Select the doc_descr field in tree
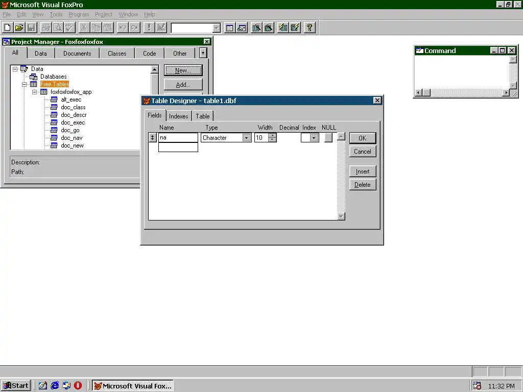Screen dimensions: 523x392 (x=74, y=115)
